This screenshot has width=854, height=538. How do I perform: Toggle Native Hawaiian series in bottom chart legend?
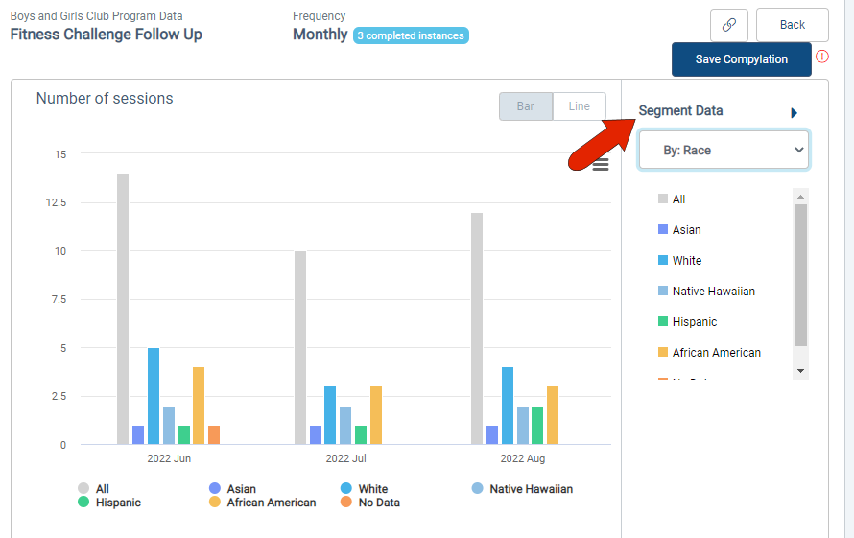click(x=522, y=488)
